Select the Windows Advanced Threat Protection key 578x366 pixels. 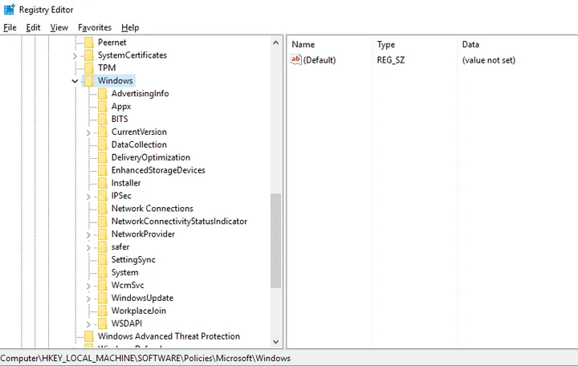[169, 336]
